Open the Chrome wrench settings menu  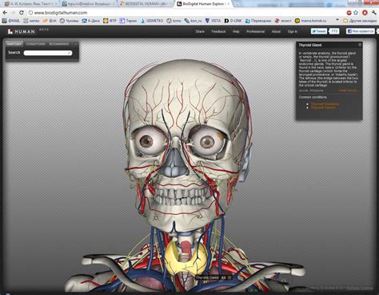tap(374, 13)
